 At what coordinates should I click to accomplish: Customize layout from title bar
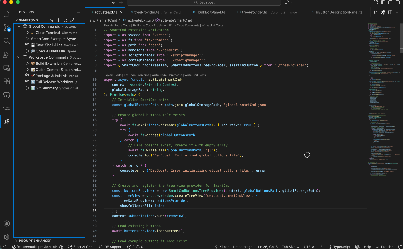coord(376,2)
